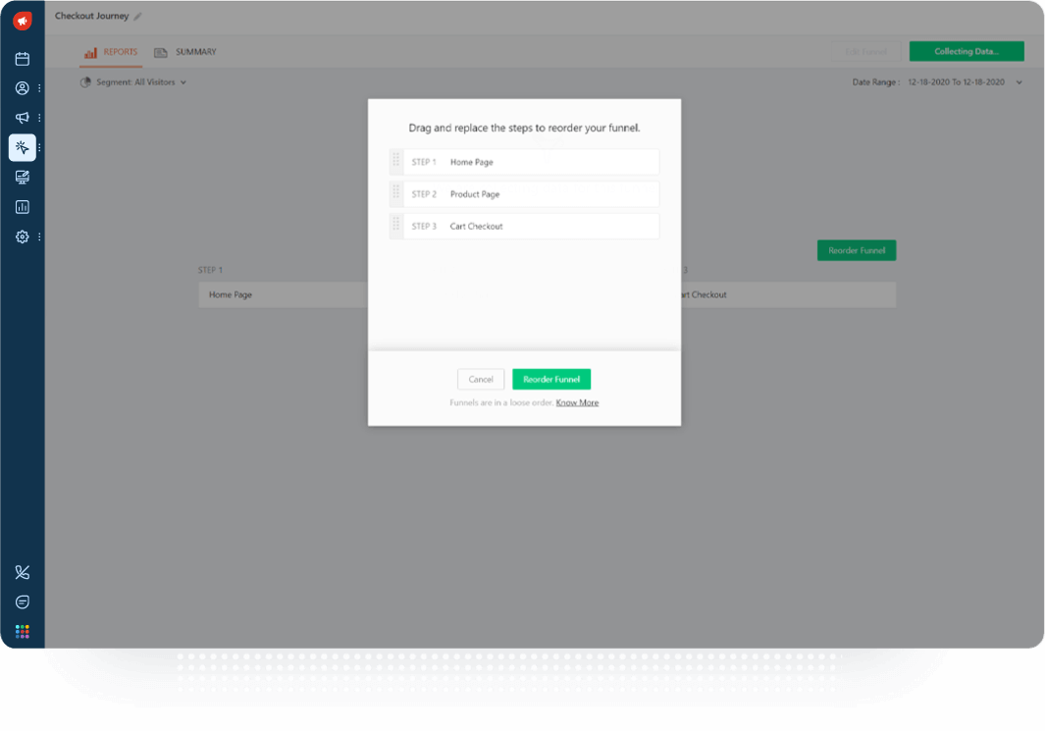Click Cancel in the reorder dialog
Image resolution: width=1045 pixels, height=731 pixels.
[481, 379]
